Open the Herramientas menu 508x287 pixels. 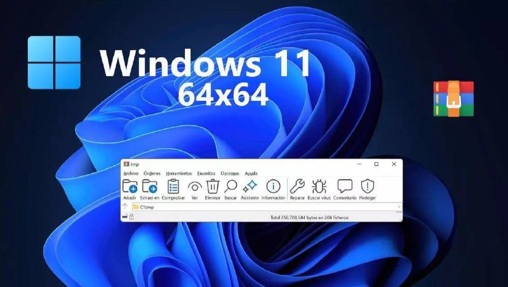point(179,173)
